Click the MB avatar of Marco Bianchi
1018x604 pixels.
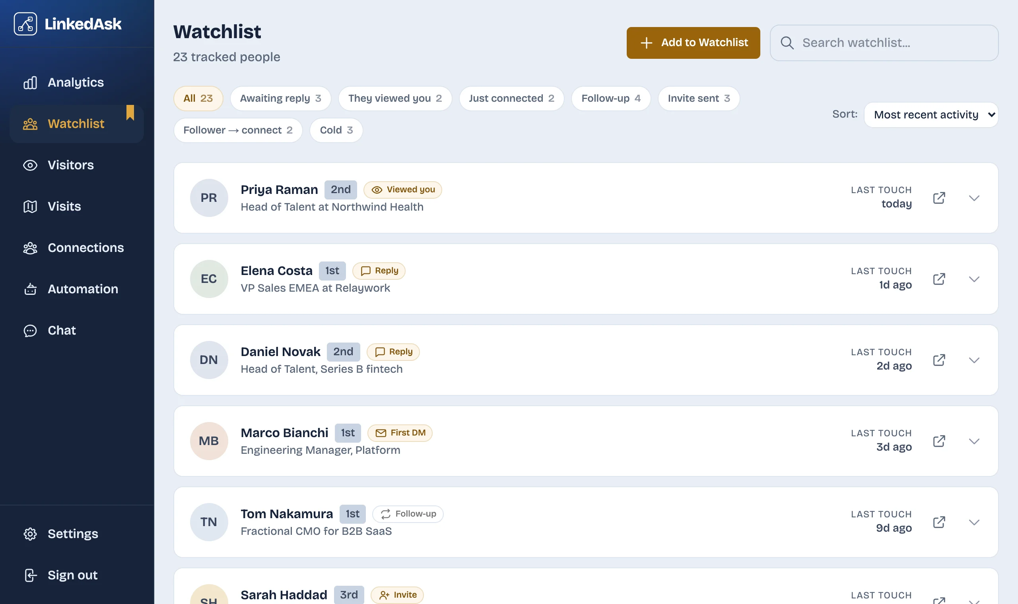(x=209, y=441)
